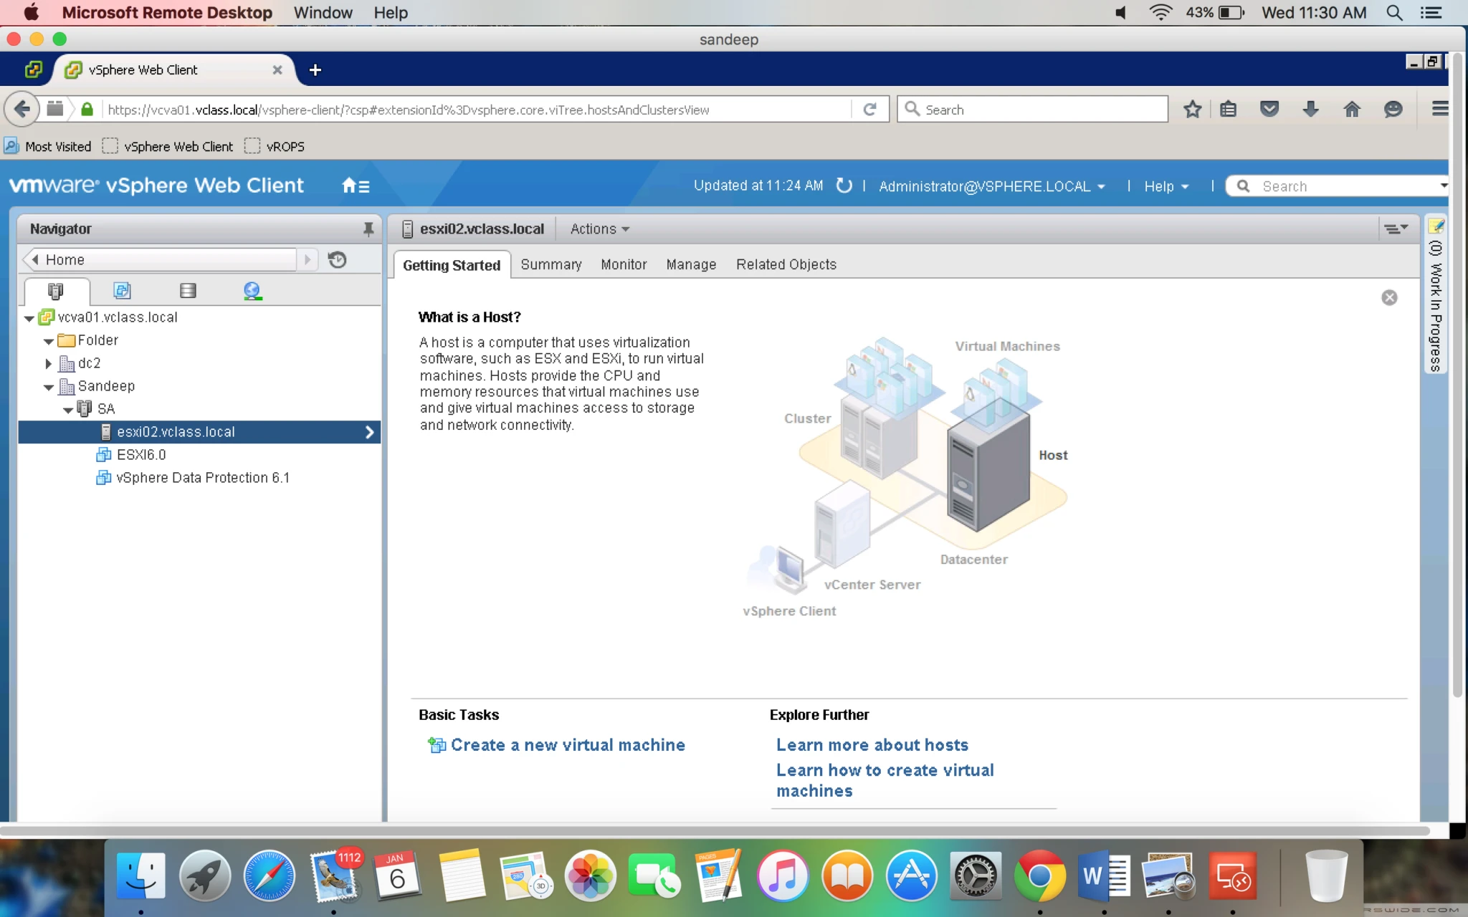This screenshot has height=917, width=1468.
Task: Collapse the Sandeep datacenter node
Action: point(48,387)
